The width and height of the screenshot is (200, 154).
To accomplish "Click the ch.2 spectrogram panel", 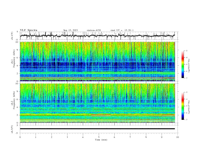I will click(97, 103).
